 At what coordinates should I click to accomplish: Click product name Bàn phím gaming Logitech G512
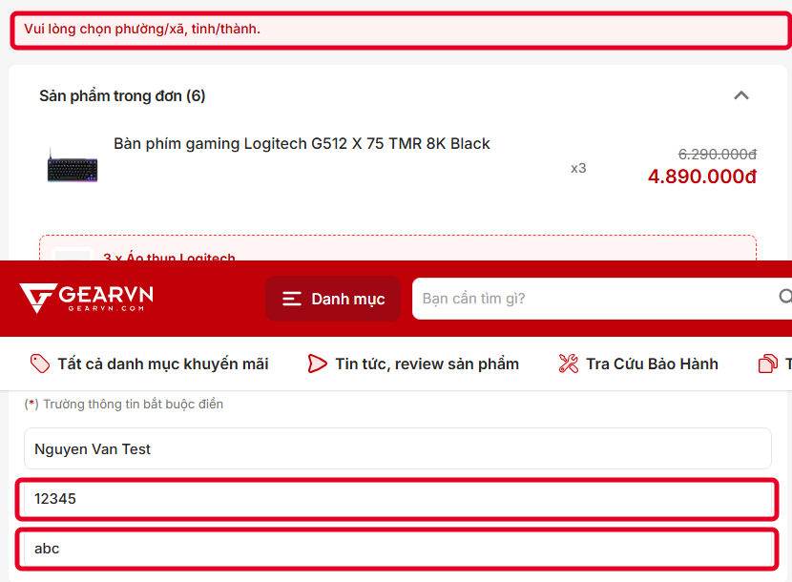[302, 143]
